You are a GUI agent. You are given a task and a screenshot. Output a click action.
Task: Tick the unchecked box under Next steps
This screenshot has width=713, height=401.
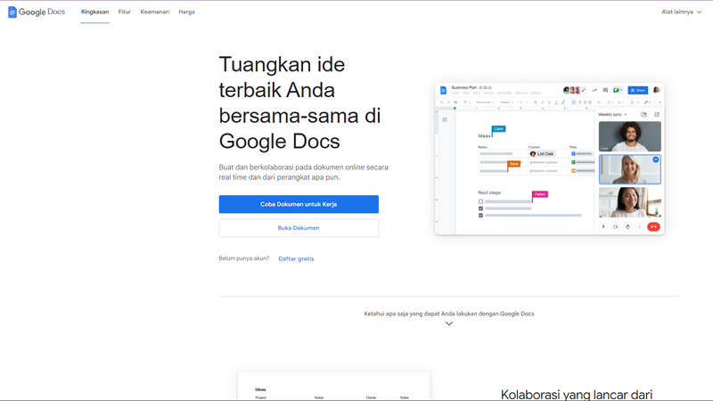[480, 201]
